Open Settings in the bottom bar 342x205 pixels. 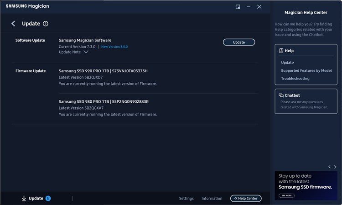186,199
